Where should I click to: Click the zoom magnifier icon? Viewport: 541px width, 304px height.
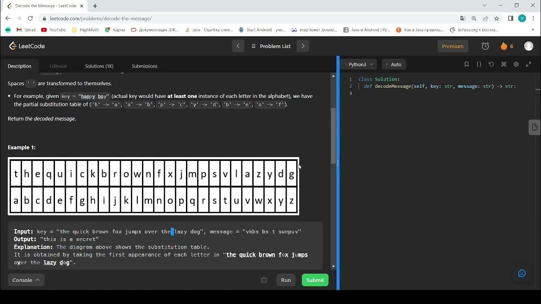point(474,19)
